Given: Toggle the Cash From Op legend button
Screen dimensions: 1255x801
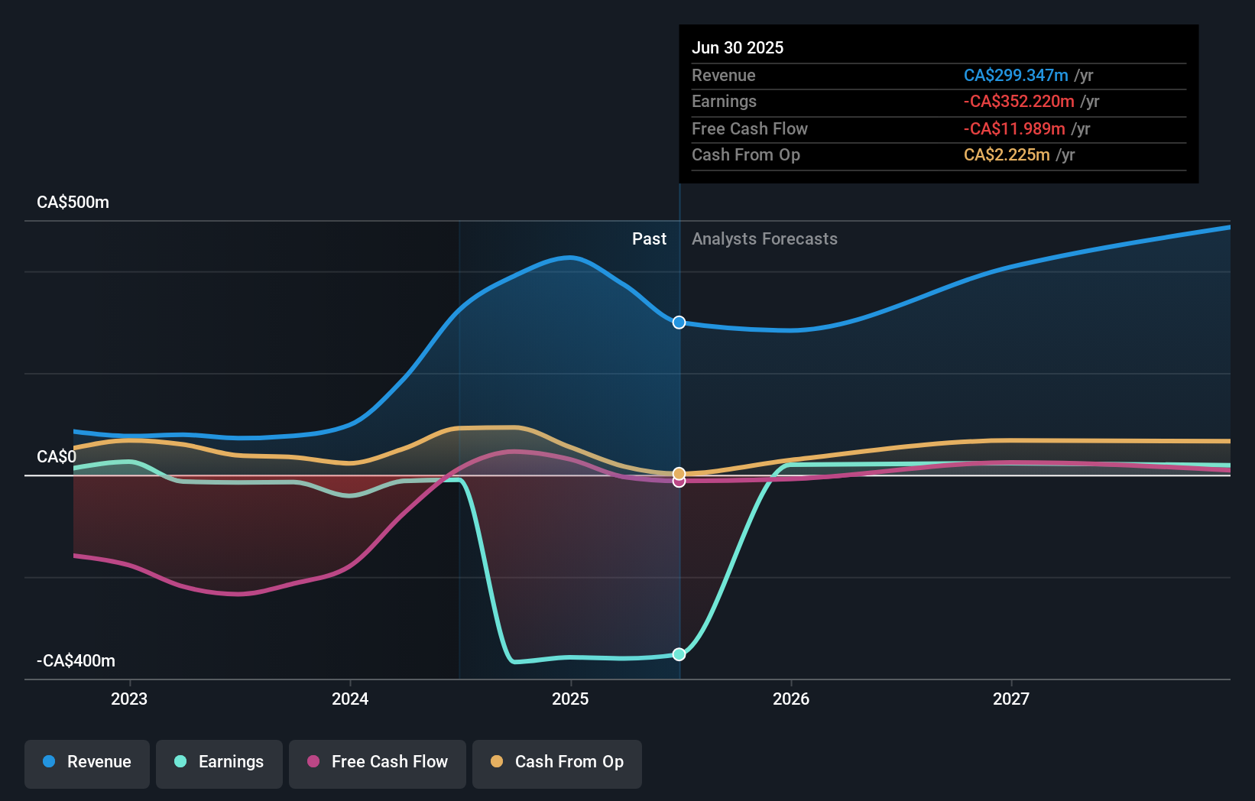Looking at the screenshot, I should [557, 764].
